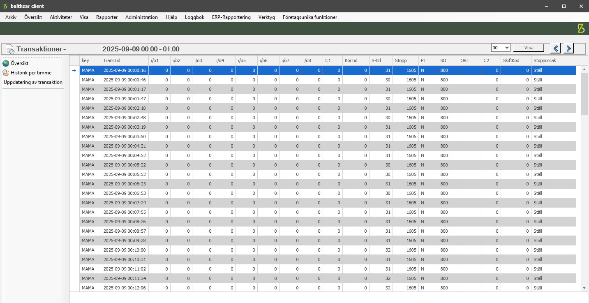Select row with TransTid 2025-09-09 00:00:16

[328, 70]
